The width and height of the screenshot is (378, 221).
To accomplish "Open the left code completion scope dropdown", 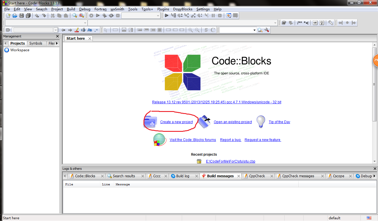I will click(46, 23).
